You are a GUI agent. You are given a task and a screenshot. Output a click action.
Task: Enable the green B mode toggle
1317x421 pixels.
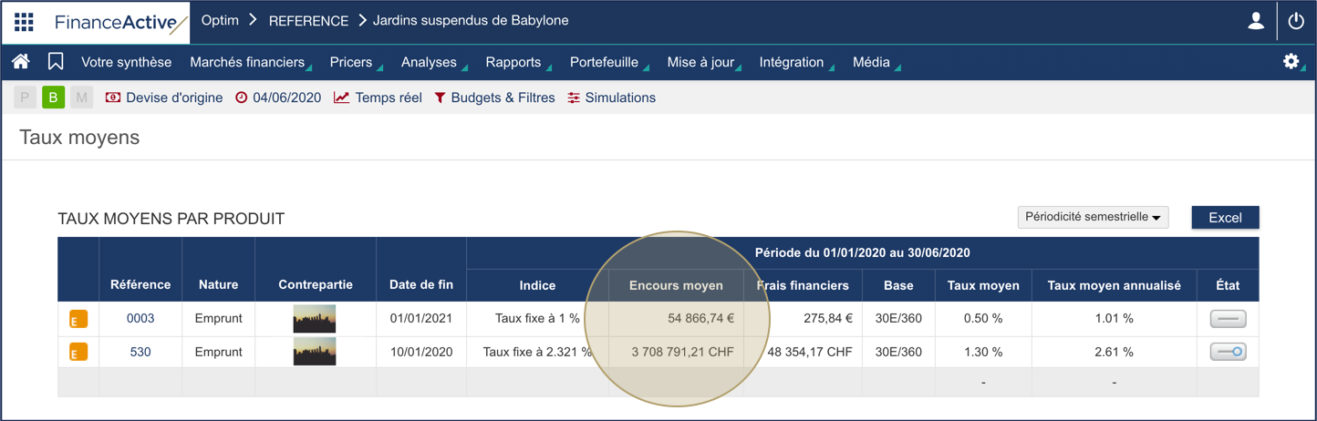pyautogui.click(x=53, y=98)
